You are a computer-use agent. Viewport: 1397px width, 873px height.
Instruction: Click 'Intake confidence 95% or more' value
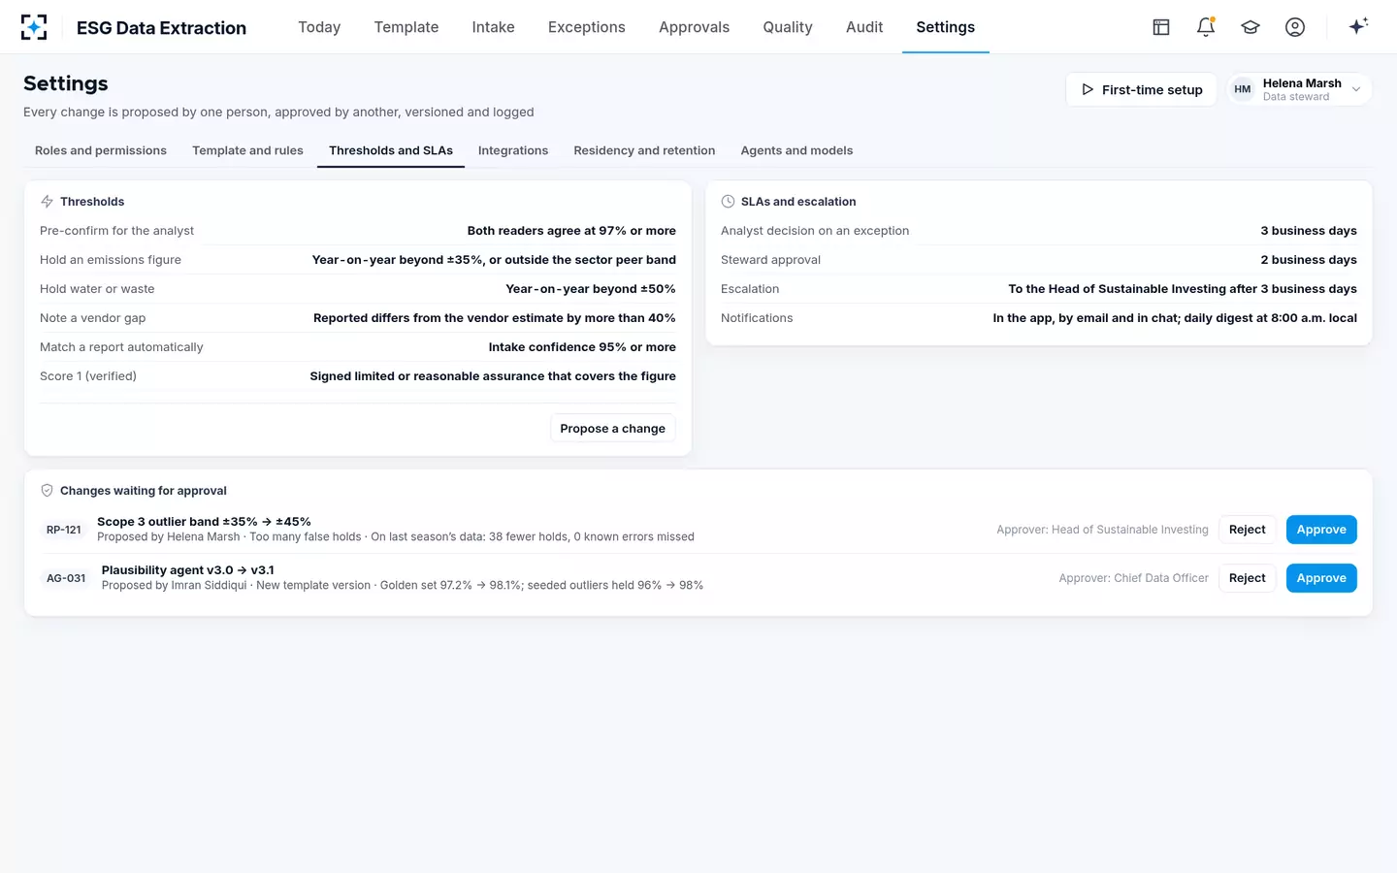tap(582, 347)
